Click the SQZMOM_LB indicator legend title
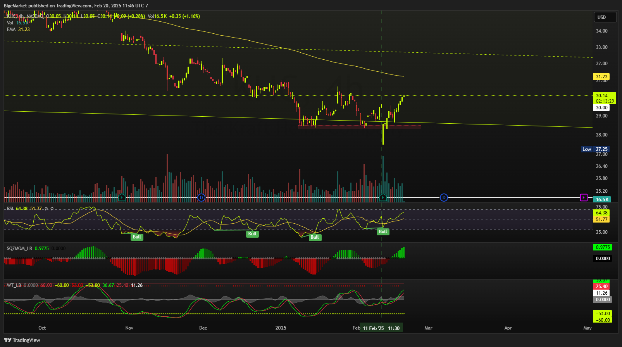 [19, 249]
